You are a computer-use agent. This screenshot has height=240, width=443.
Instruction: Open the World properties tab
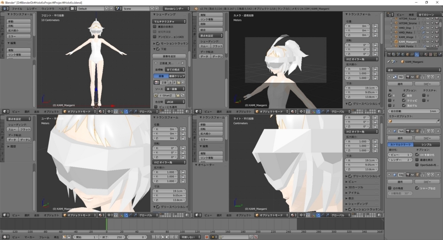(403, 54)
